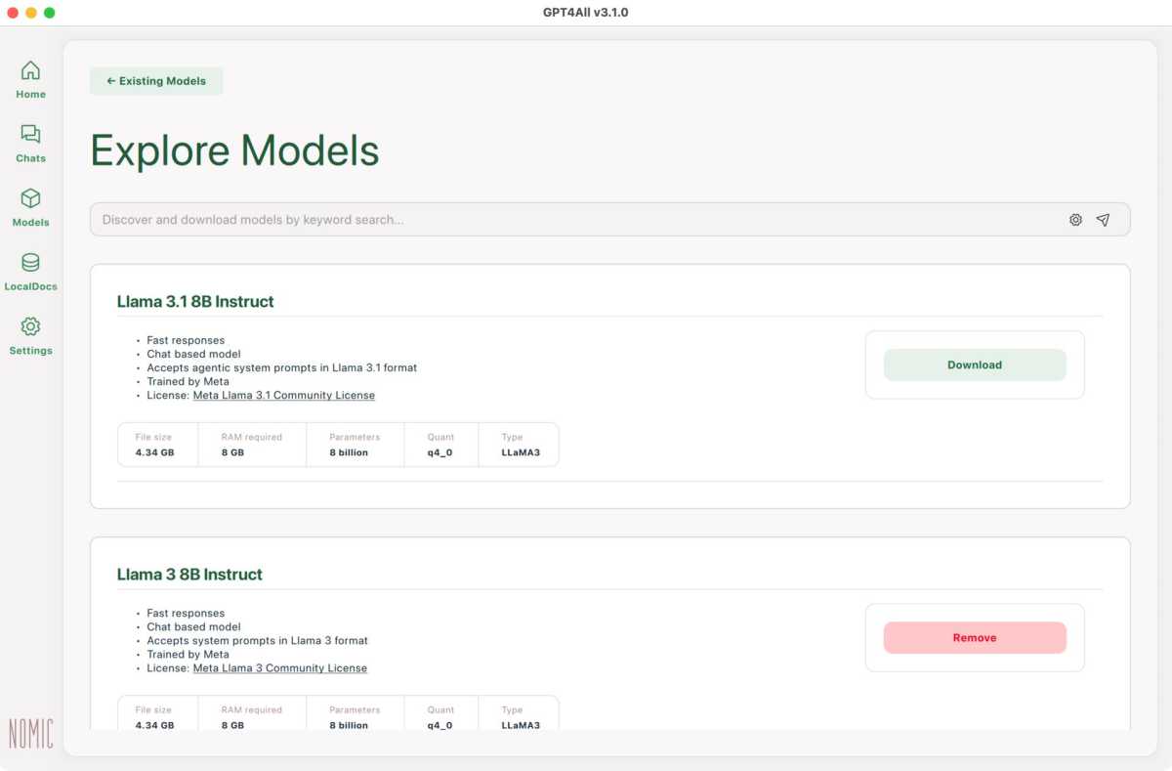Screen dimensions: 1172x771
Task: Click the green macOS zoom button
Action: pos(50,13)
